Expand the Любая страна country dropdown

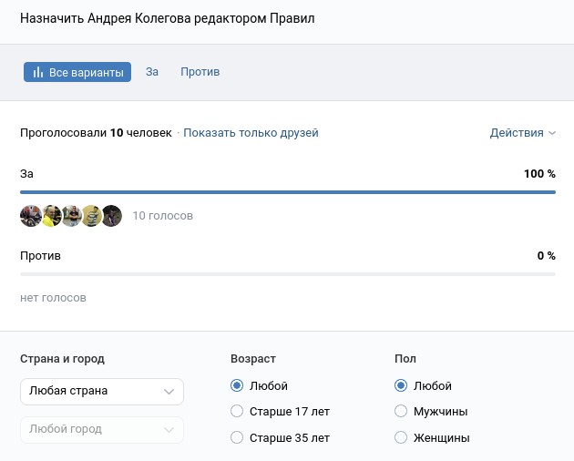101,391
